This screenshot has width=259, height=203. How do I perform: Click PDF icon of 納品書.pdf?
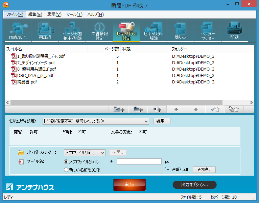pos(14,82)
